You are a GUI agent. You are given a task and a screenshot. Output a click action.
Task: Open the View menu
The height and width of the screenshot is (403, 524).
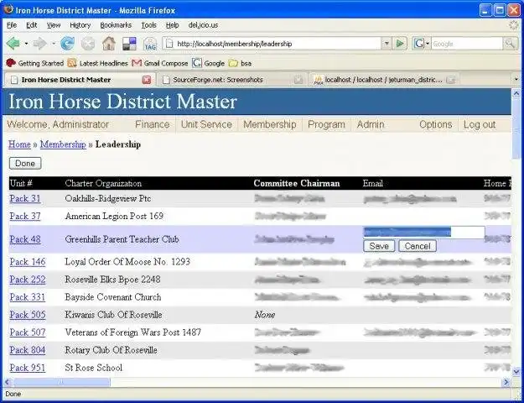[54, 25]
